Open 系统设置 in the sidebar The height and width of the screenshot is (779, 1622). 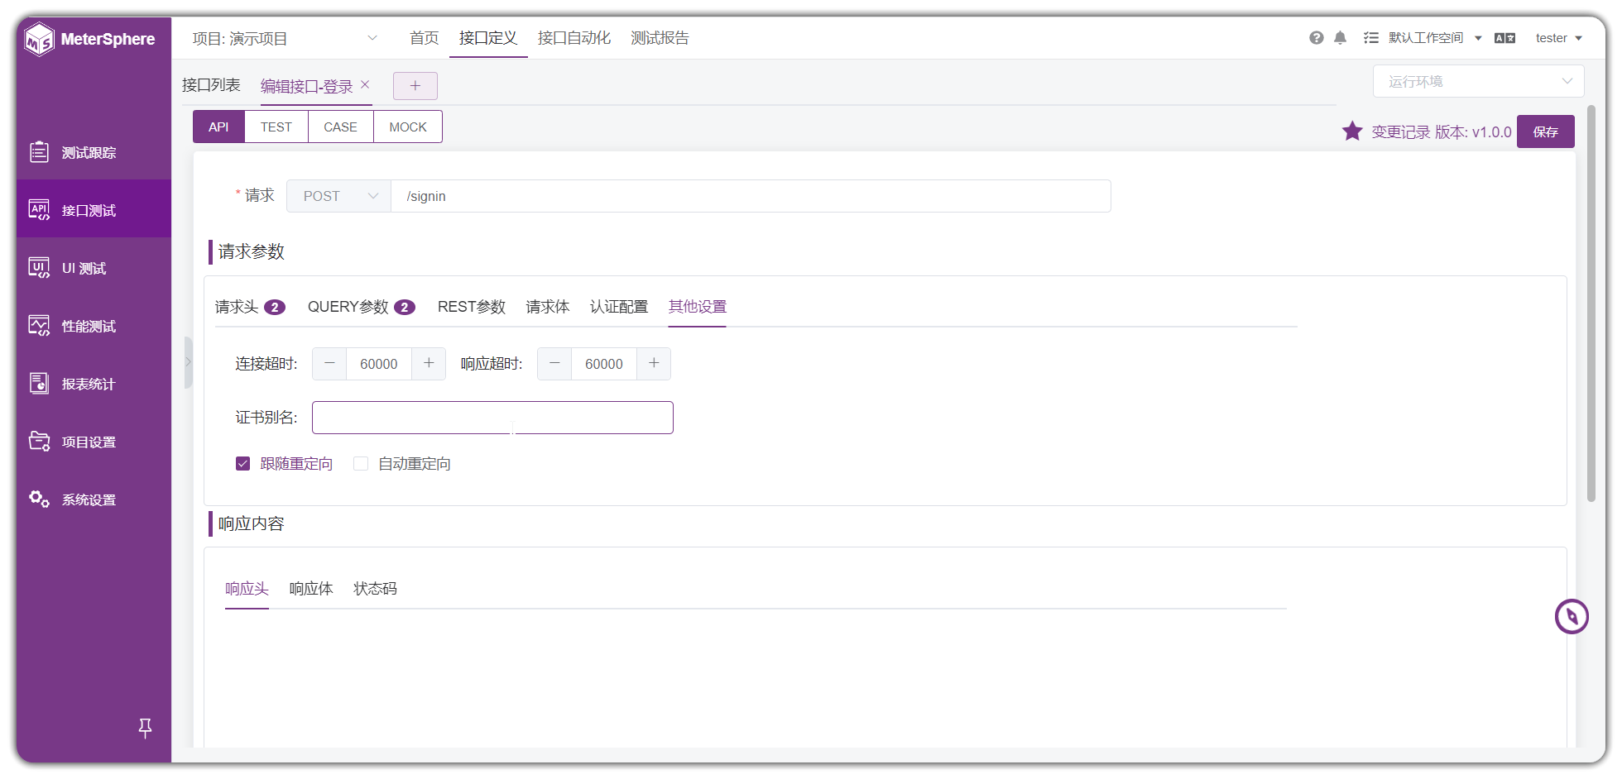pyautogui.click(x=94, y=499)
